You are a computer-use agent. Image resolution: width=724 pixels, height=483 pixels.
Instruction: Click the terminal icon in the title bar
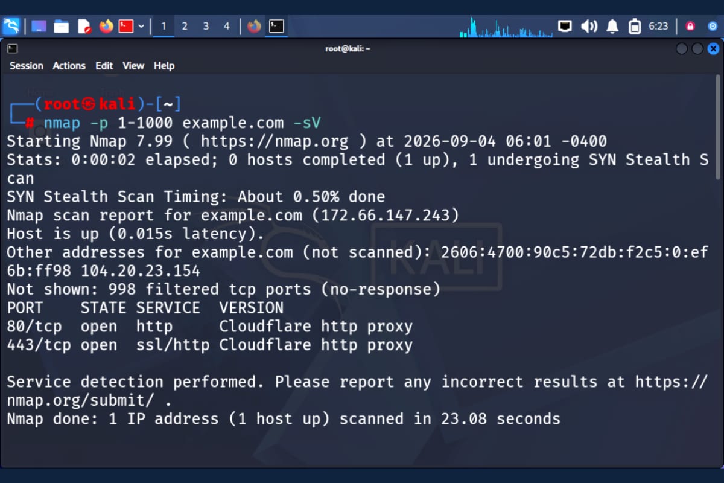(x=12, y=48)
